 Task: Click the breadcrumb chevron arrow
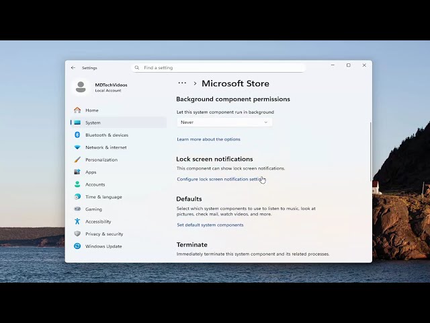[x=195, y=83]
